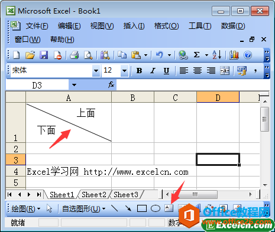Open the 插入(I) menu
The height and width of the screenshot is (232, 275).
[x=134, y=26]
